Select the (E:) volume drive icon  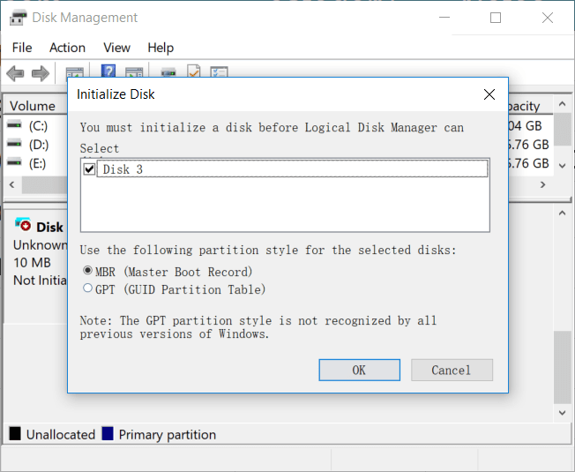click(x=14, y=161)
